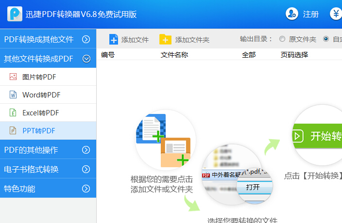The height and width of the screenshot is (223, 342).
Task: Click 点击【开始转换】 instruction text
Action: coord(313,175)
